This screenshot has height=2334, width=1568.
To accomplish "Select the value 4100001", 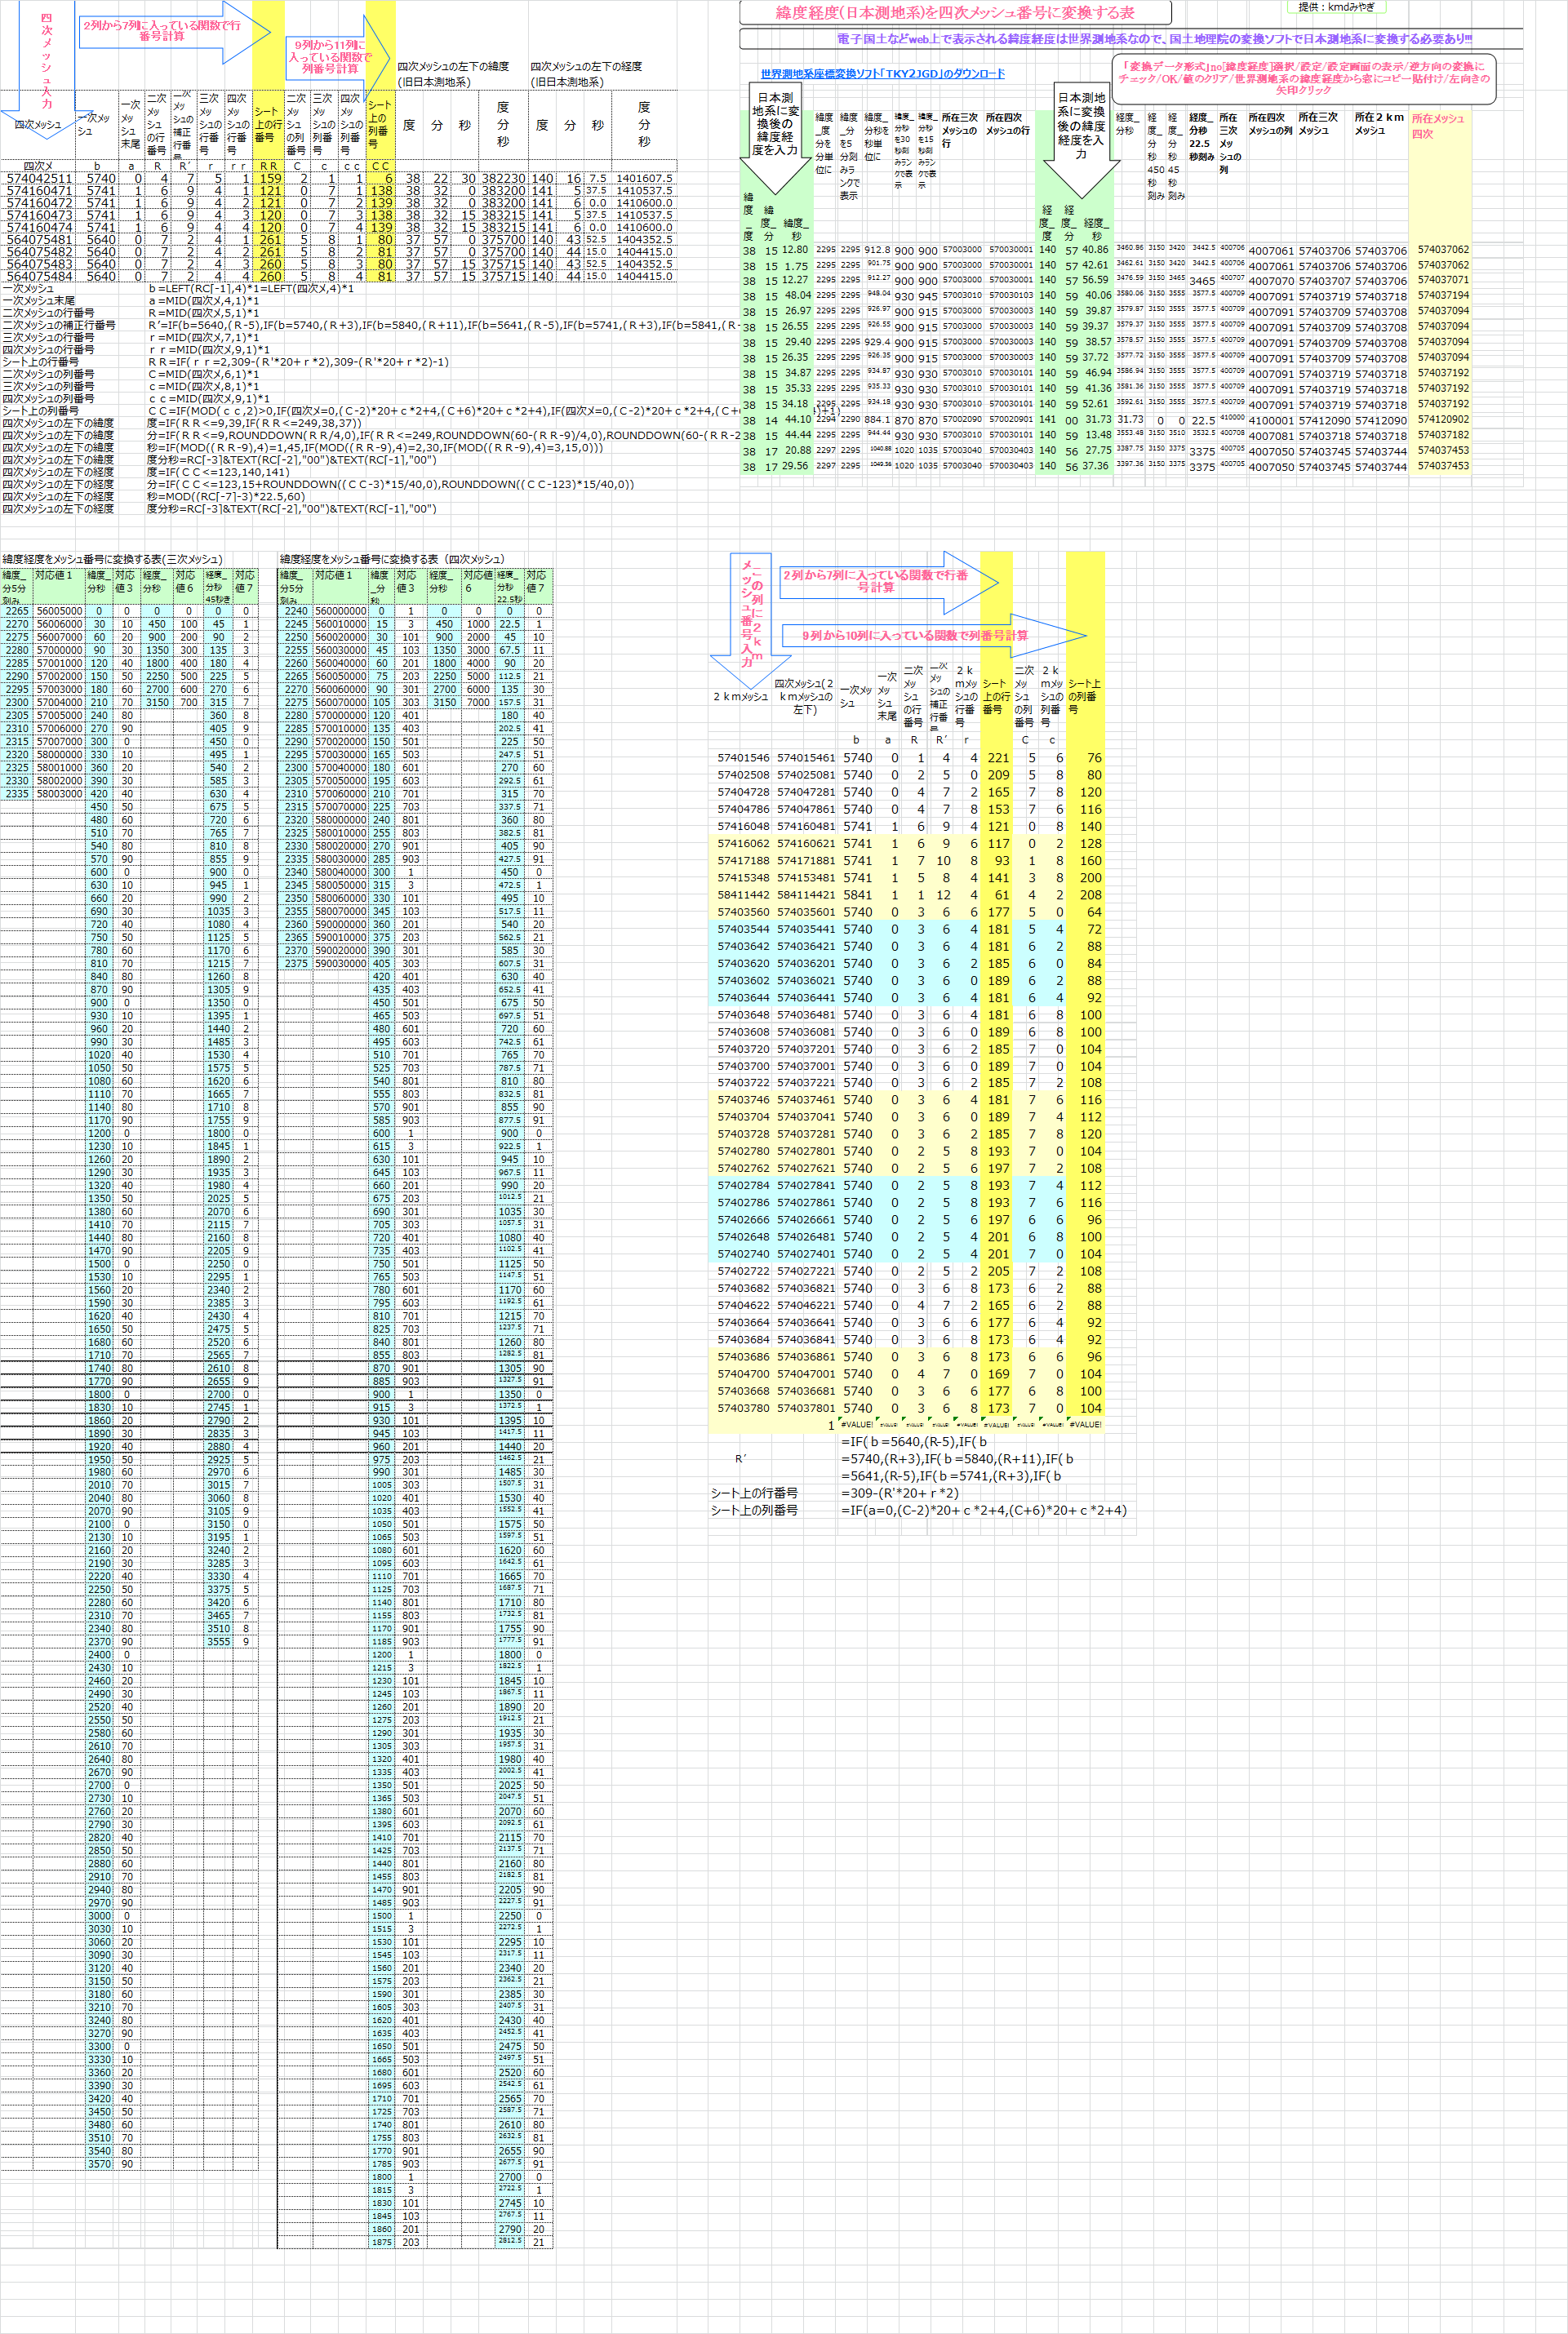I will (x=1271, y=421).
